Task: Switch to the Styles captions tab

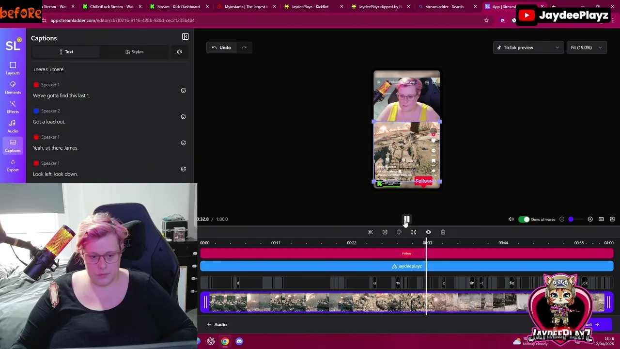Action: pyautogui.click(x=134, y=52)
